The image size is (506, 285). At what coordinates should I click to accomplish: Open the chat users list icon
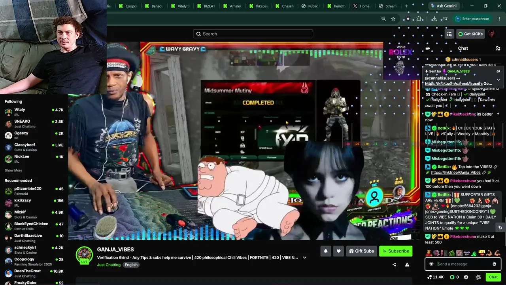(498, 48)
